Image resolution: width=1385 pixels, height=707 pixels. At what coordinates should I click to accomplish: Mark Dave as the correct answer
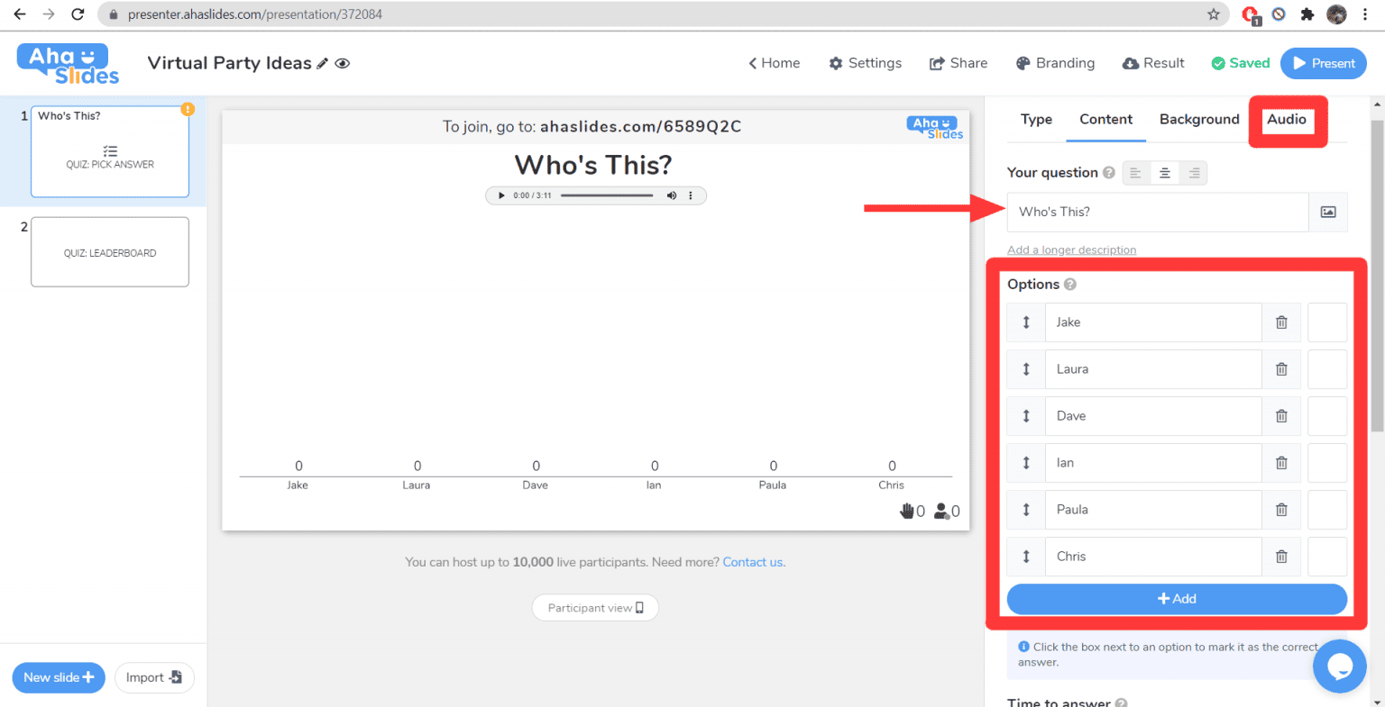[1327, 416]
